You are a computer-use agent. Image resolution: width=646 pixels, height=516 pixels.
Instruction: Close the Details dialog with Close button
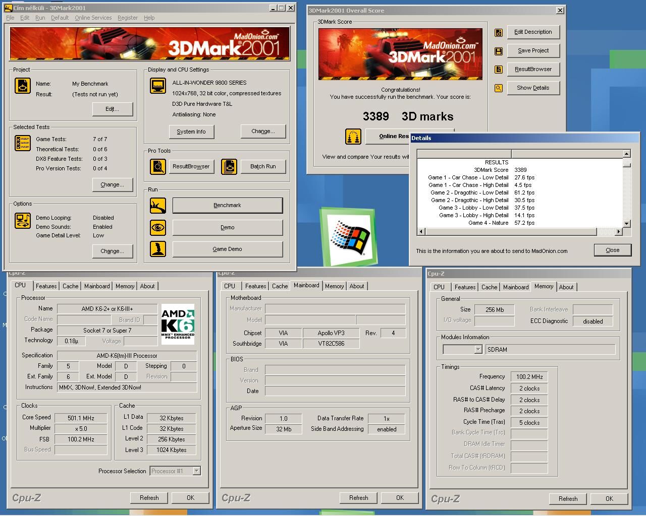(613, 250)
